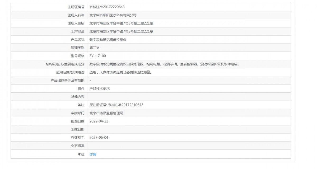Select remark 原注册证号 京械注准20172210643
The width and height of the screenshot is (317, 169).
tap(116, 105)
